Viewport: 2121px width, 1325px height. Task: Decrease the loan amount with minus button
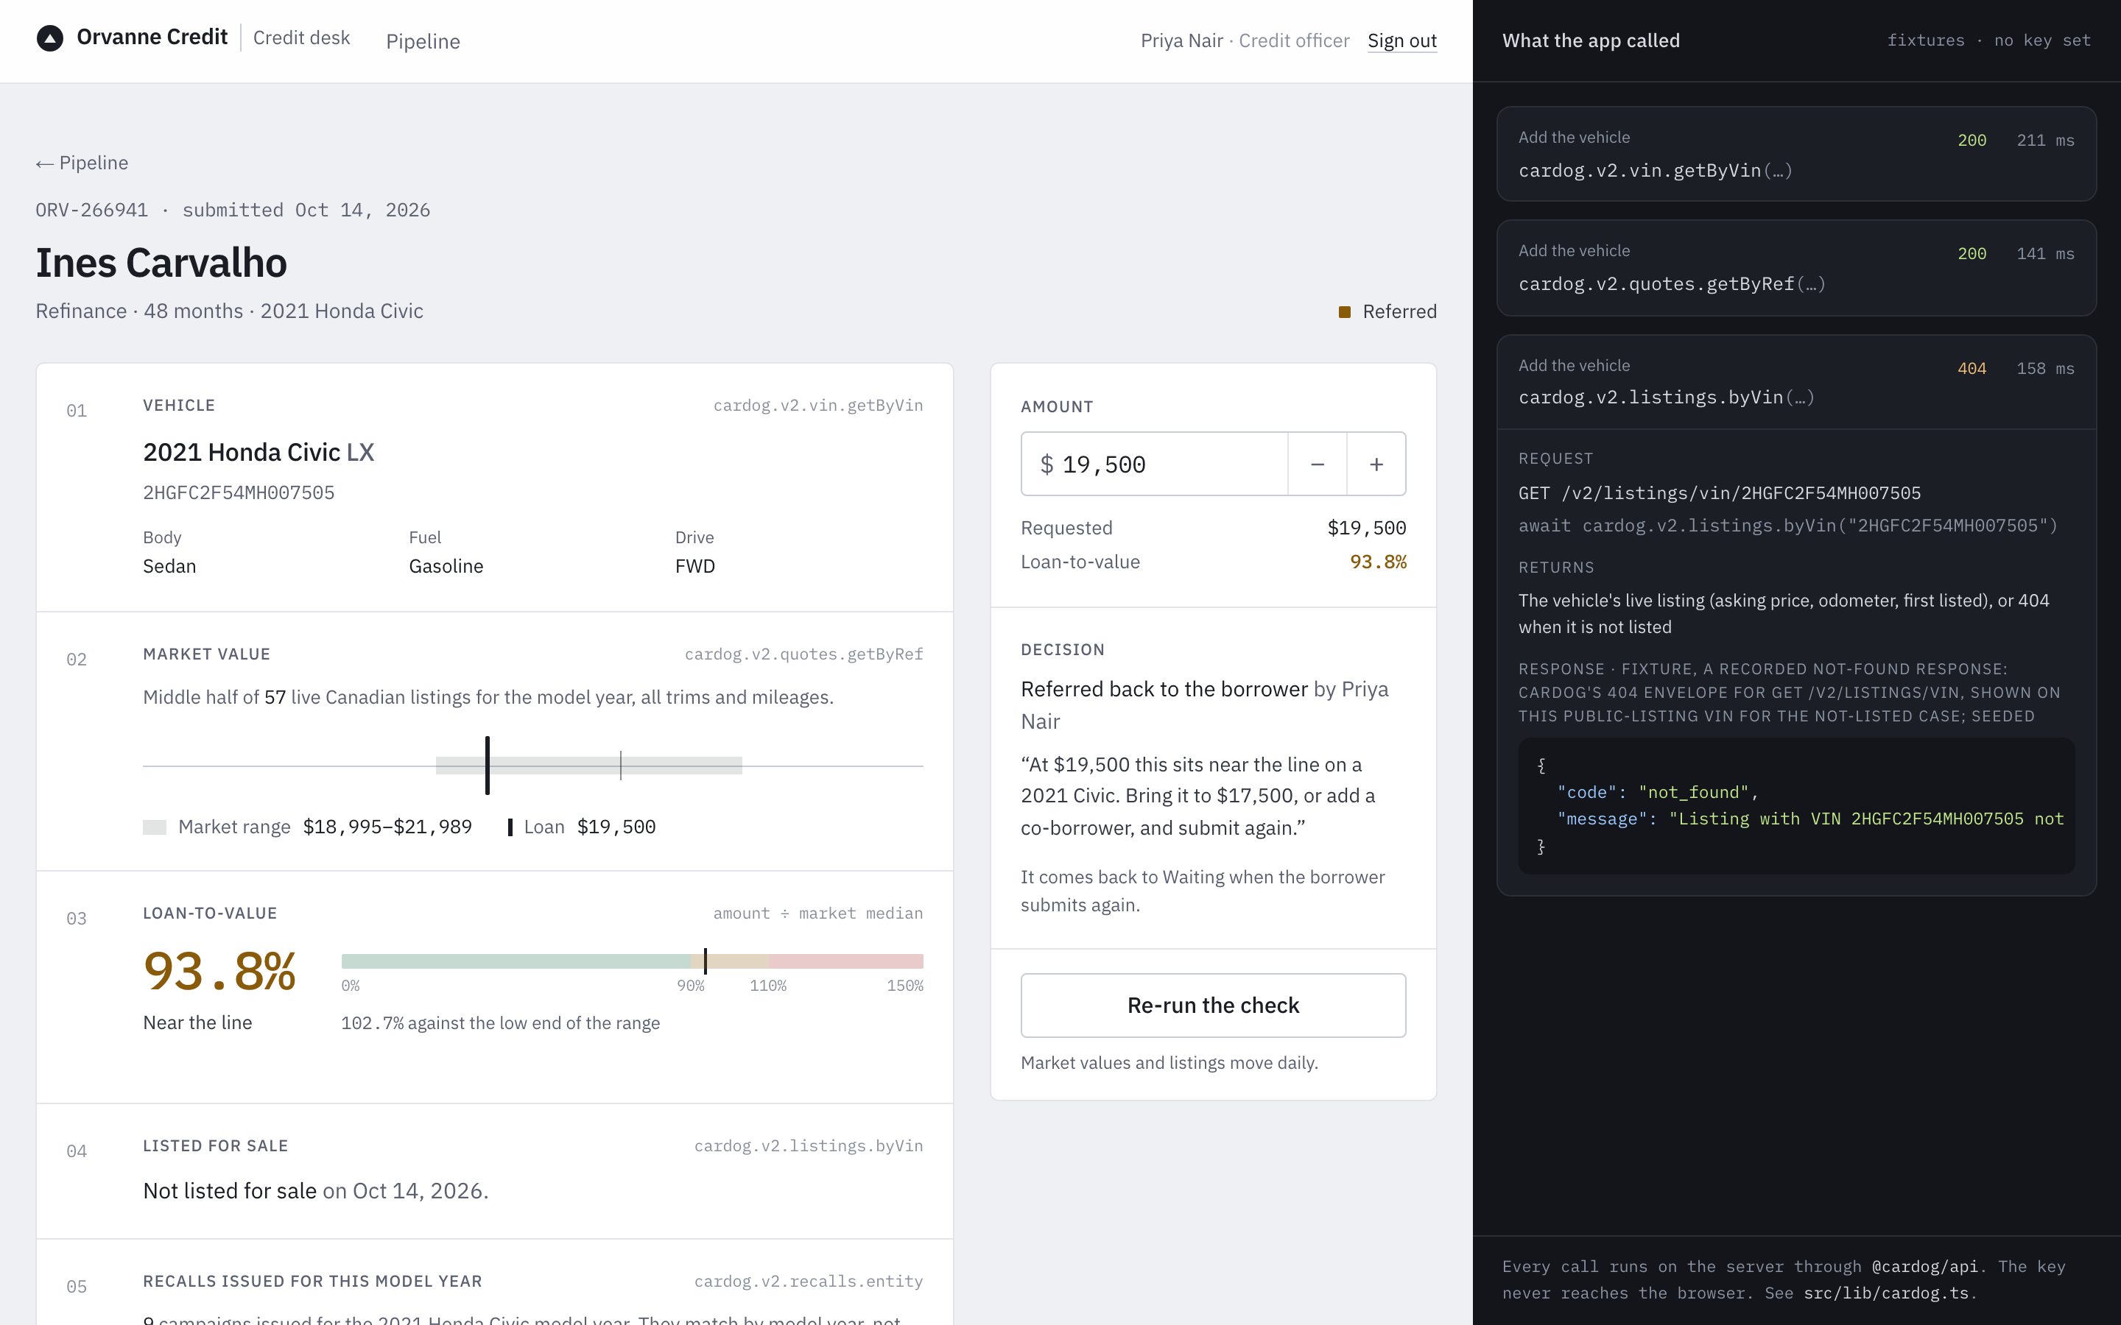tap(1317, 464)
